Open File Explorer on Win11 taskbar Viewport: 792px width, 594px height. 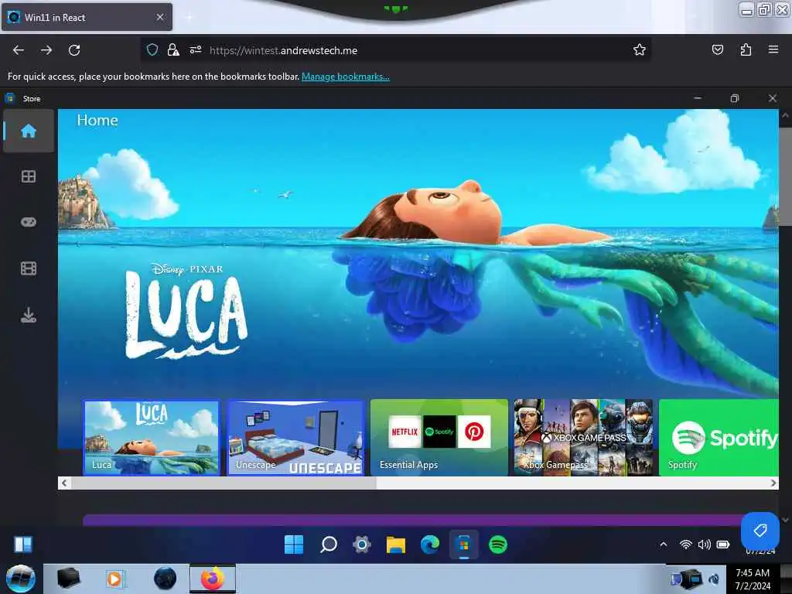(396, 544)
